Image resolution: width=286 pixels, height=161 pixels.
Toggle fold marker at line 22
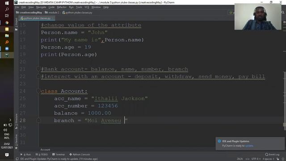38,76
